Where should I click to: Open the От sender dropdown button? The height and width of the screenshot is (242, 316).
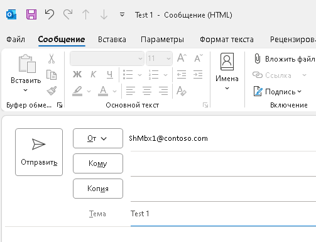click(x=98, y=138)
